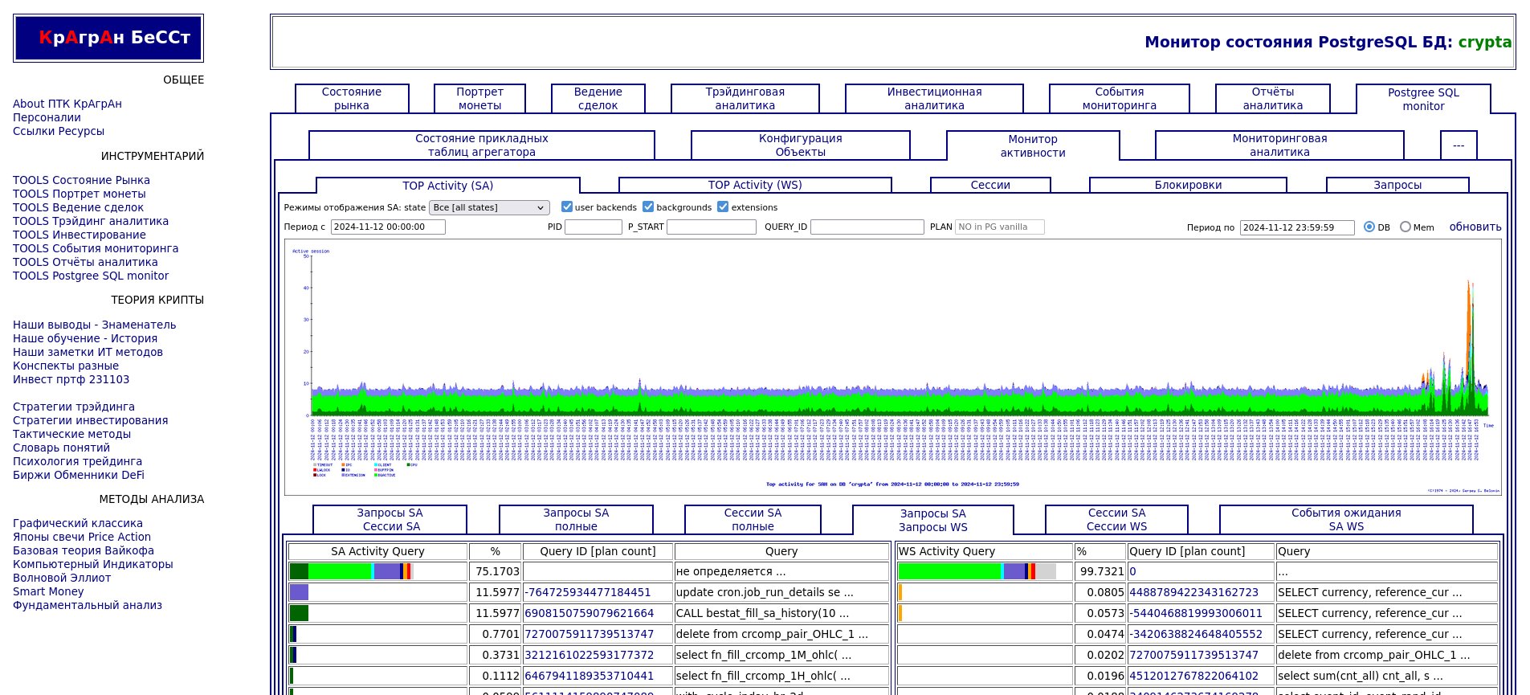The width and height of the screenshot is (1530, 695).
Task: Go to Состояние рынка top tab
Action: point(352,99)
